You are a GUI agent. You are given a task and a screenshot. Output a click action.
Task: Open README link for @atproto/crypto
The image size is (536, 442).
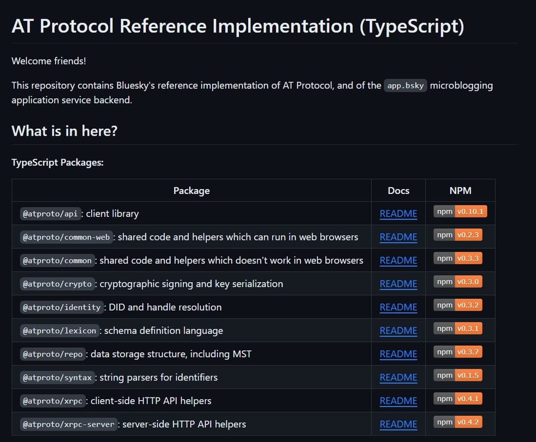398,284
